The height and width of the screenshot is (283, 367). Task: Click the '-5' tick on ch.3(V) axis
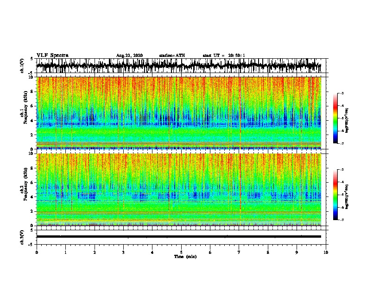[x=31, y=245]
